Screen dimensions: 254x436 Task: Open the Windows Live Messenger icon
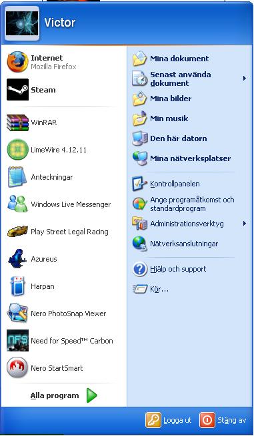17,204
